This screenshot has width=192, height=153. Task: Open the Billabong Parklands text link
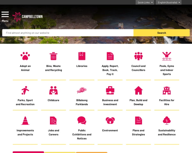point(82,102)
